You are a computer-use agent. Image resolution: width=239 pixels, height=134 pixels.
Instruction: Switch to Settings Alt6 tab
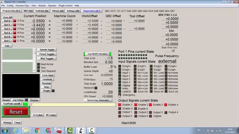click(73, 11)
